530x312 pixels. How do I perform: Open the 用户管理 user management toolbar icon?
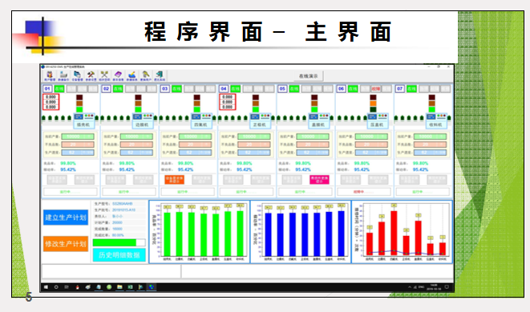pyautogui.click(x=50, y=76)
